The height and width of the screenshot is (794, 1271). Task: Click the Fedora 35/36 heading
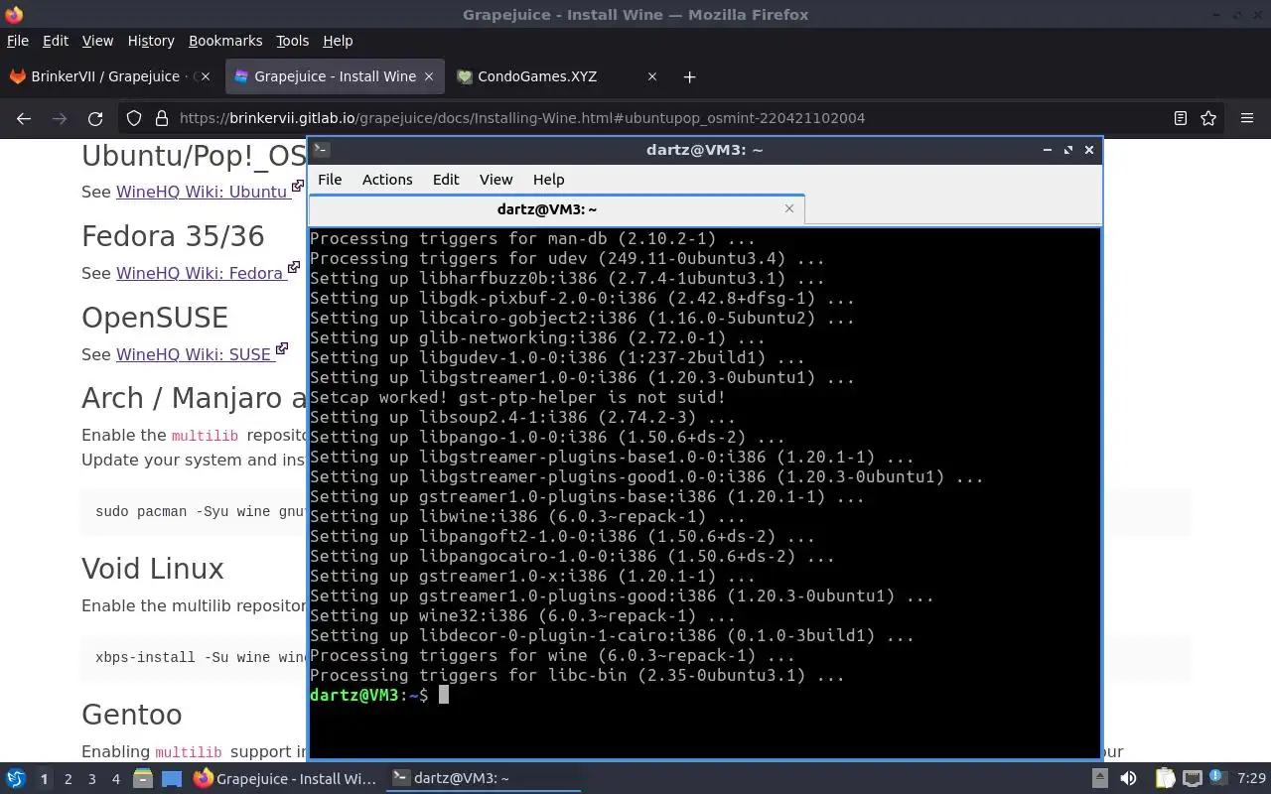pos(173,236)
